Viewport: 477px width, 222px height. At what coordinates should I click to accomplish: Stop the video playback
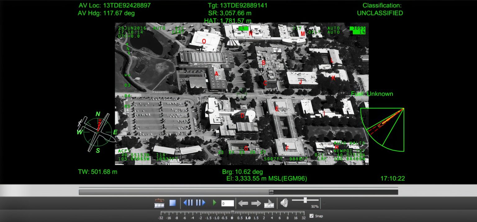pyautogui.click(x=173, y=202)
